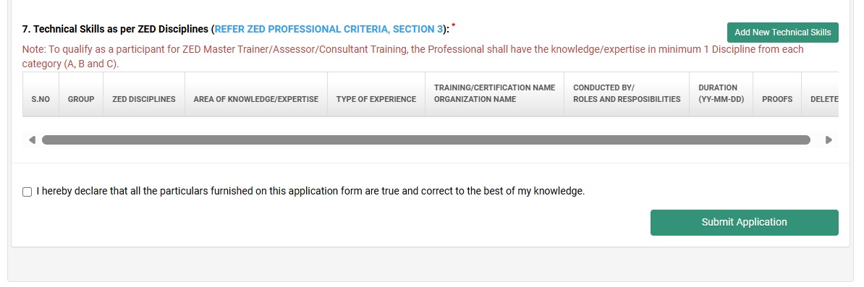The image size is (864, 287).
Task: Submit the application
Action: tap(744, 223)
